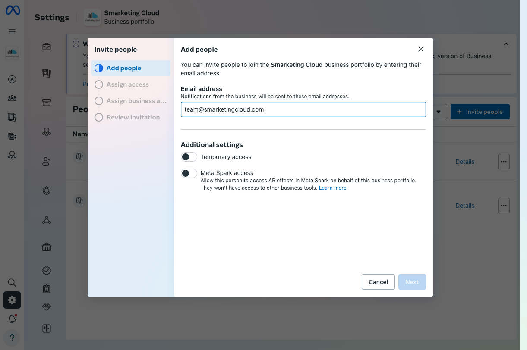Click the Invite people button behind dialog
Screen dimensions: 527x350
tap(480, 112)
